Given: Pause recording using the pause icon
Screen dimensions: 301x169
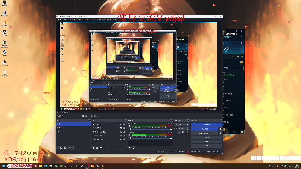Looking at the screenshot, I should (x=220, y=129).
